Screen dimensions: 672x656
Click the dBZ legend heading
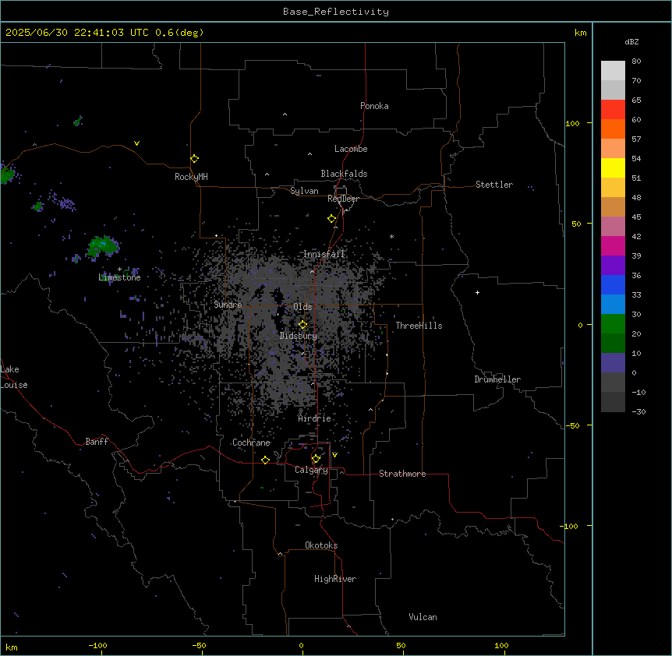[631, 41]
